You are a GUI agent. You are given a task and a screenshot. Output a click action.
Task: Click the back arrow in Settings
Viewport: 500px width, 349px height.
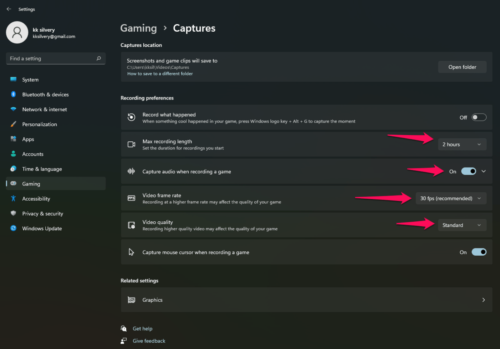(x=9, y=9)
